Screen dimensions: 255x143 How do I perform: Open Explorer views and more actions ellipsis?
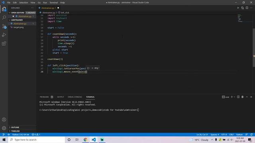(32, 8)
